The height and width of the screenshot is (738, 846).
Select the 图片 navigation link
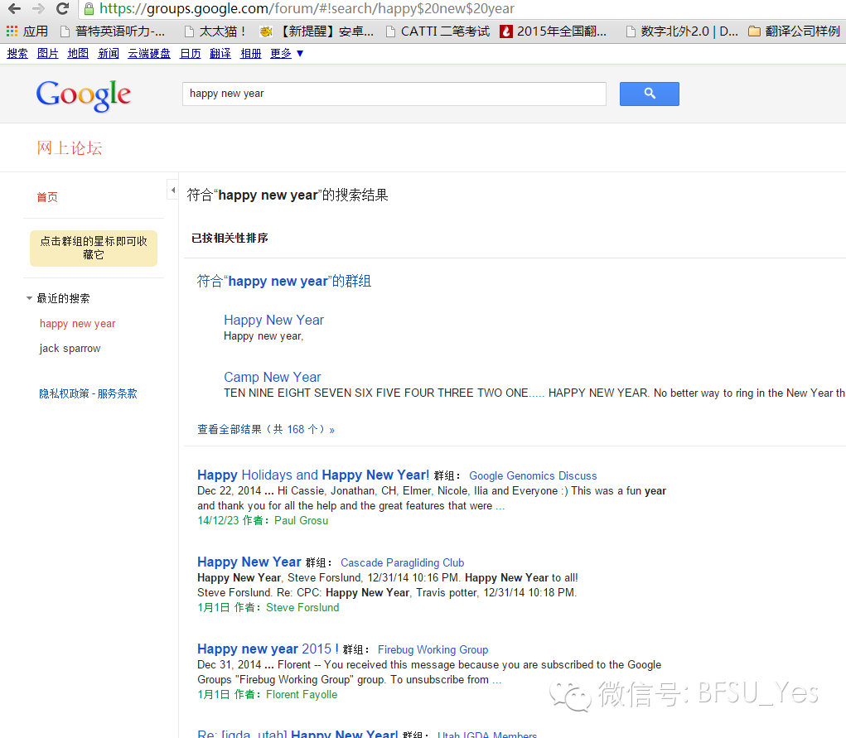(47, 53)
